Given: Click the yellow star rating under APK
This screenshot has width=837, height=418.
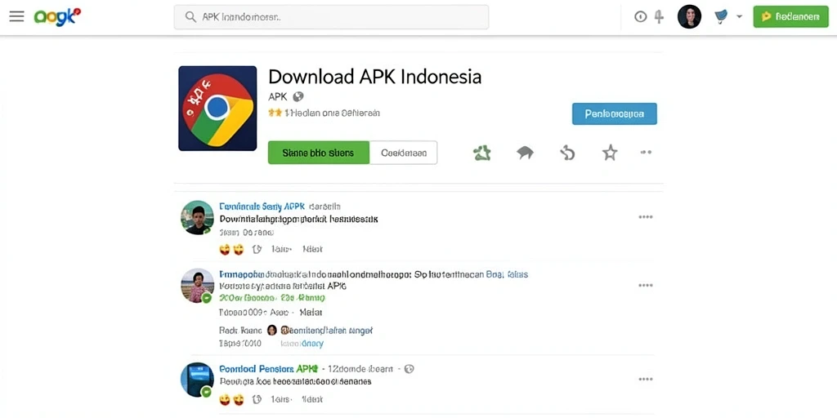Looking at the screenshot, I should [x=275, y=113].
